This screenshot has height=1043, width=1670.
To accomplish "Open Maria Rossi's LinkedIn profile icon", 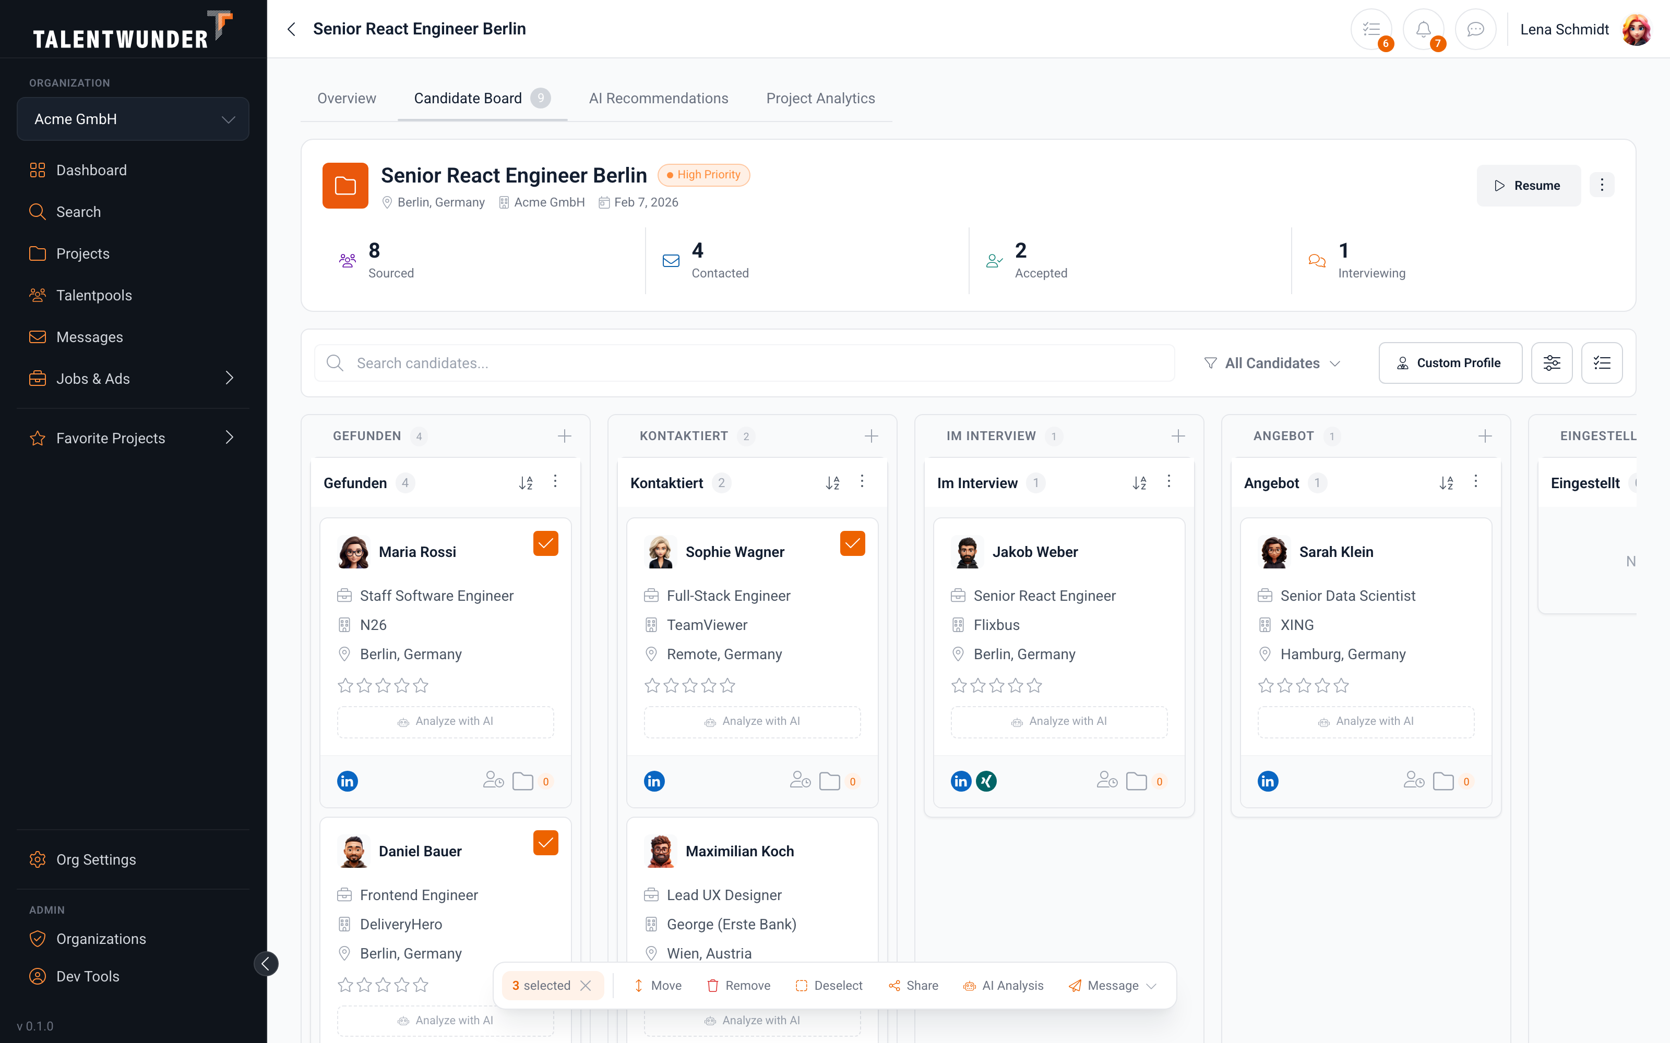I will tap(347, 781).
